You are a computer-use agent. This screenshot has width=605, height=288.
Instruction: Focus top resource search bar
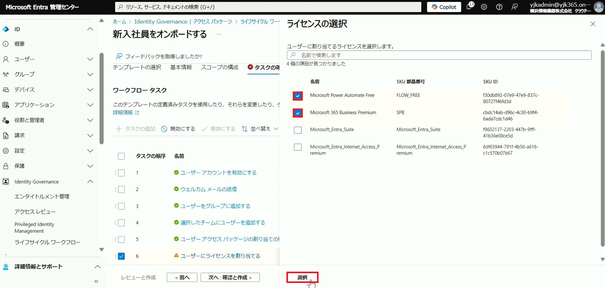click(x=268, y=7)
